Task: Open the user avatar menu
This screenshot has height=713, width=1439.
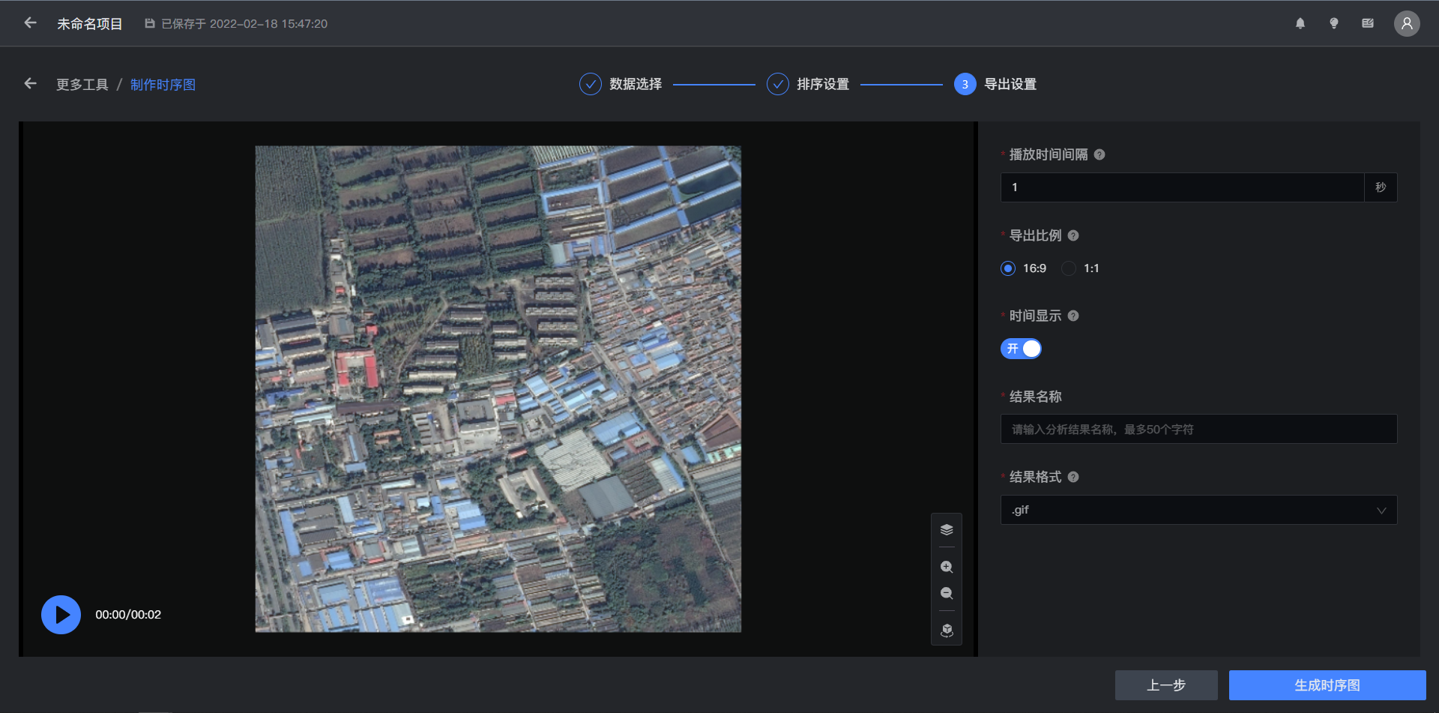Action: pos(1407,23)
